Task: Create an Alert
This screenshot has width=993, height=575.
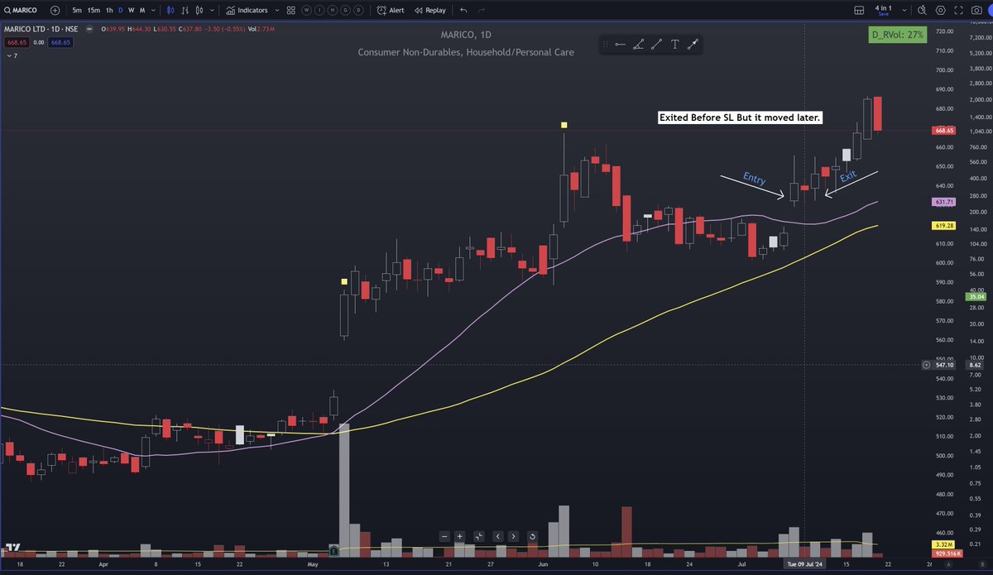Action: tap(391, 11)
